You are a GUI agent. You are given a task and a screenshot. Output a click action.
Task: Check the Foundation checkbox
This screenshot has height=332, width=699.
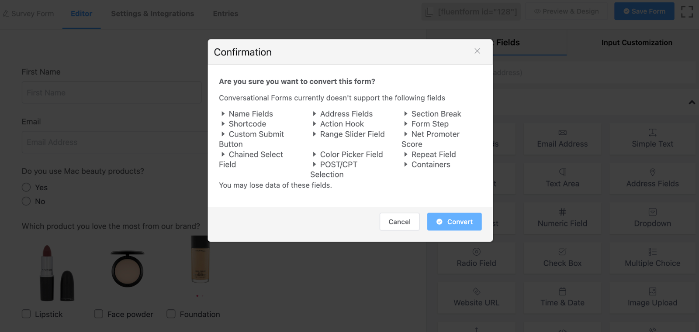pos(171,314)
